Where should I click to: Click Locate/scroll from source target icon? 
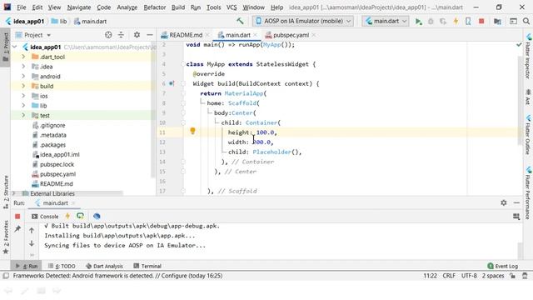coord(108,35)
